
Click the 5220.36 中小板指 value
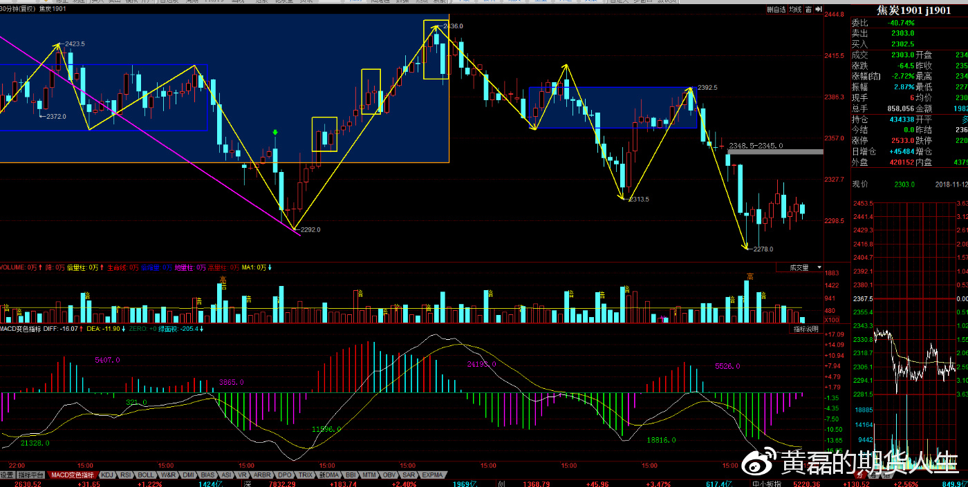pyautogui.click(x=806, y=484)
